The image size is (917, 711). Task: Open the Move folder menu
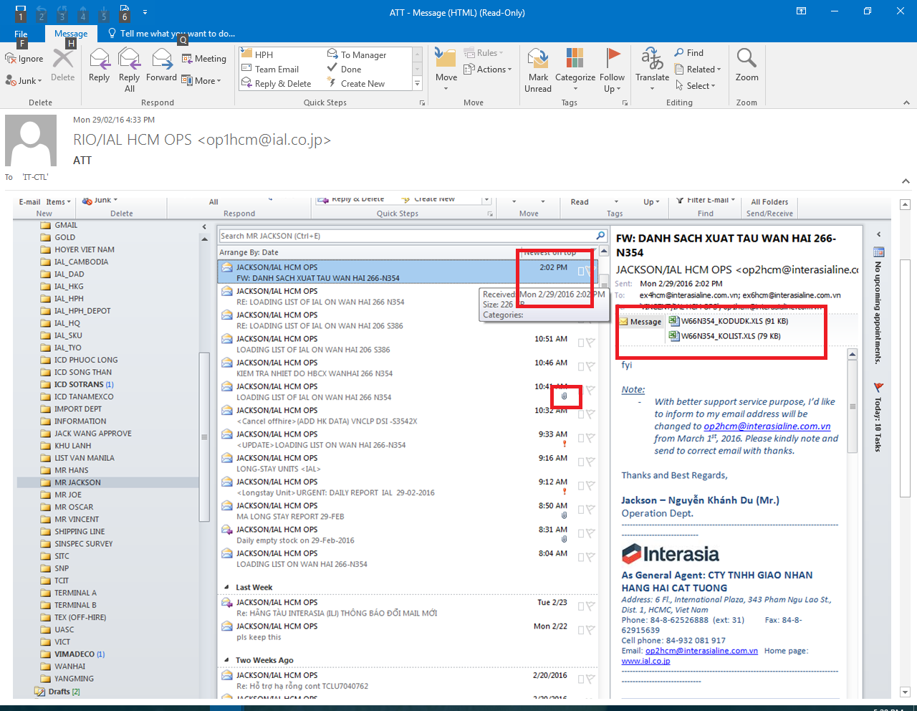(446, 70)
